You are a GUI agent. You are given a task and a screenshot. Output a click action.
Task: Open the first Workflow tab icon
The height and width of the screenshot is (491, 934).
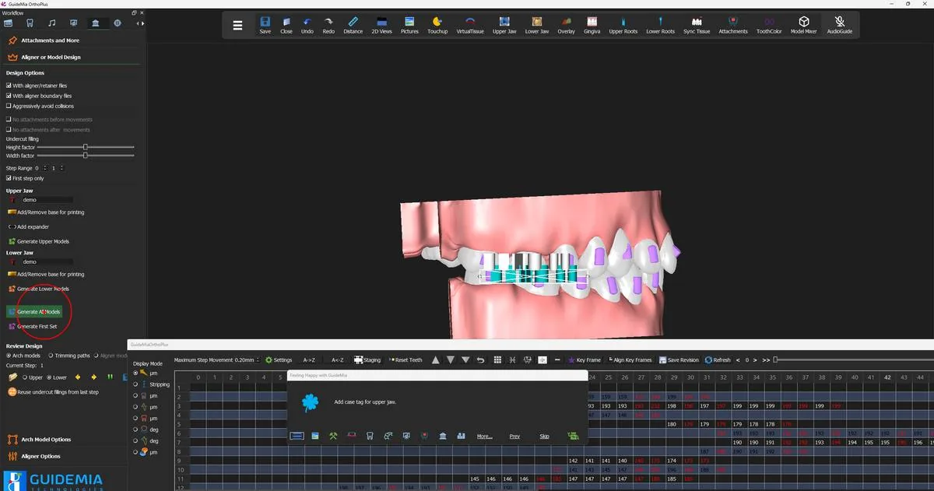[9, 23]
